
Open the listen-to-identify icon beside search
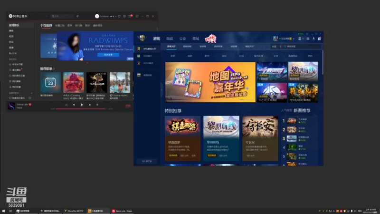77,16
